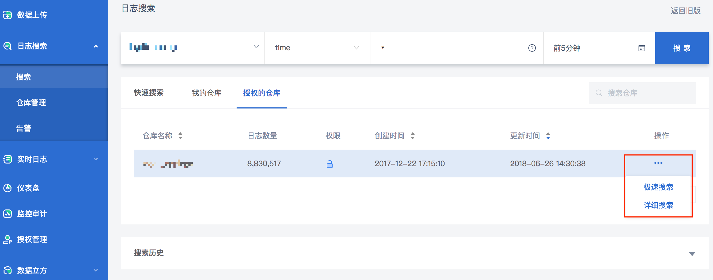Viewport: 713px width, 280px height.
Task: Click the 日志搜索 page title
Action: tap(138, 8)
